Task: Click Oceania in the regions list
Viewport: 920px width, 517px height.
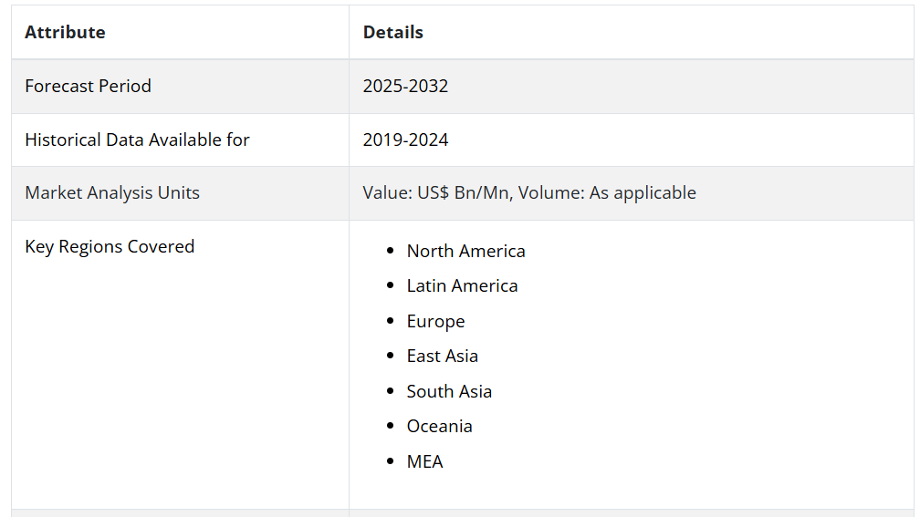Action: coord(440,426)
